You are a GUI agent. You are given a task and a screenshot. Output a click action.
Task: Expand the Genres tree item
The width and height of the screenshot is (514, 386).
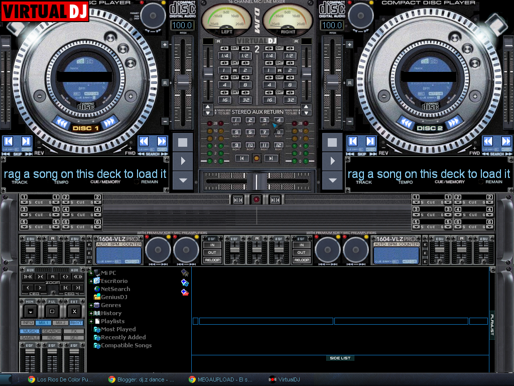91,305
